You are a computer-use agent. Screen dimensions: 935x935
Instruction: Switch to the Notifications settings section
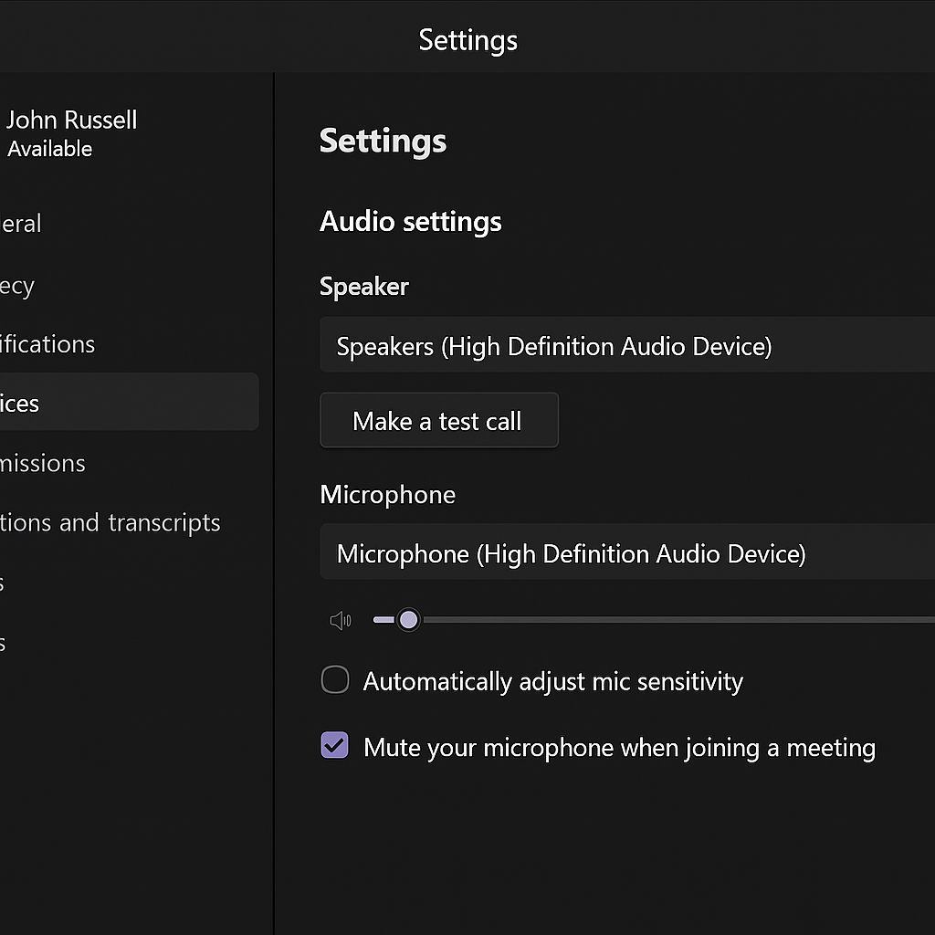[47, 344]
